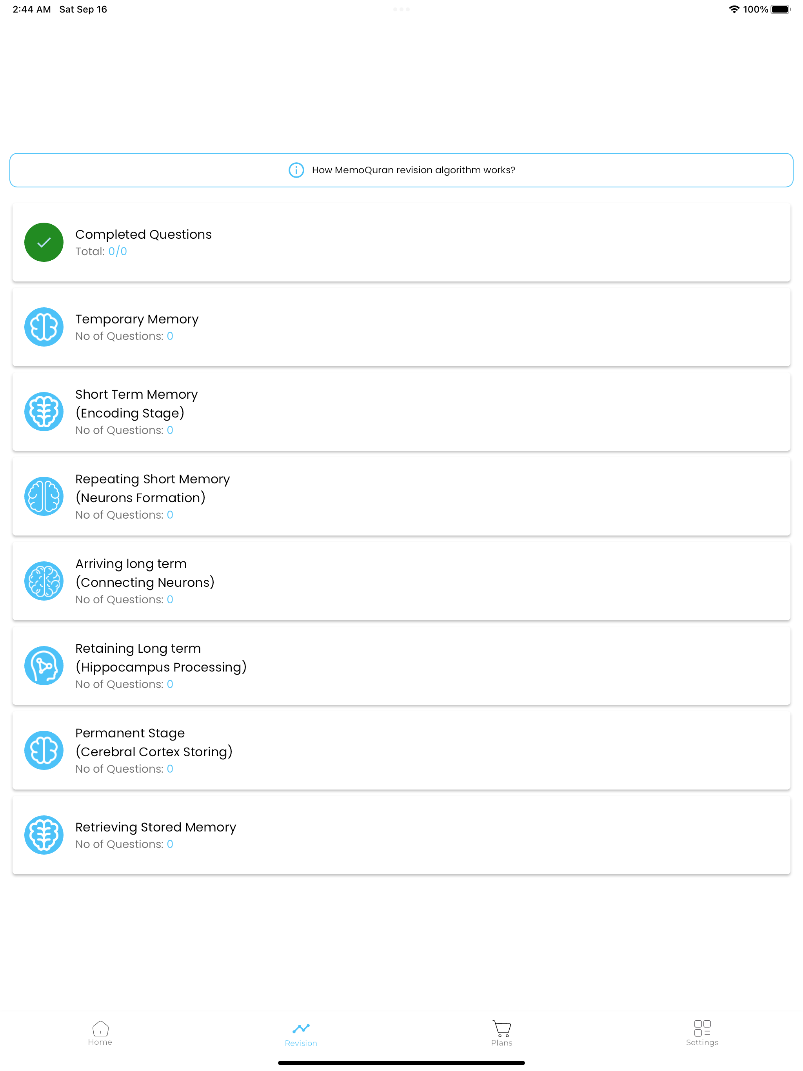
Task: Go to the Home tab
Action: click(x=100, y=1033)
